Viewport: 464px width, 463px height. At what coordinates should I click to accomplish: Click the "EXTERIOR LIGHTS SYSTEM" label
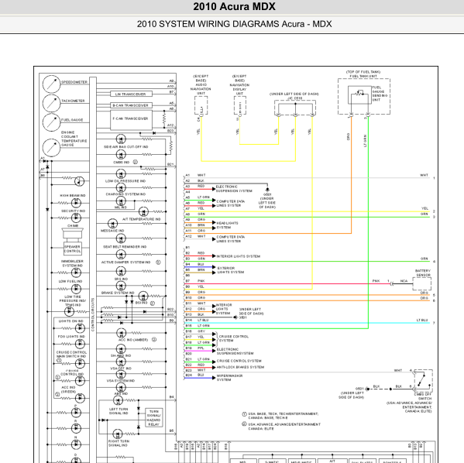coord(231,270)
